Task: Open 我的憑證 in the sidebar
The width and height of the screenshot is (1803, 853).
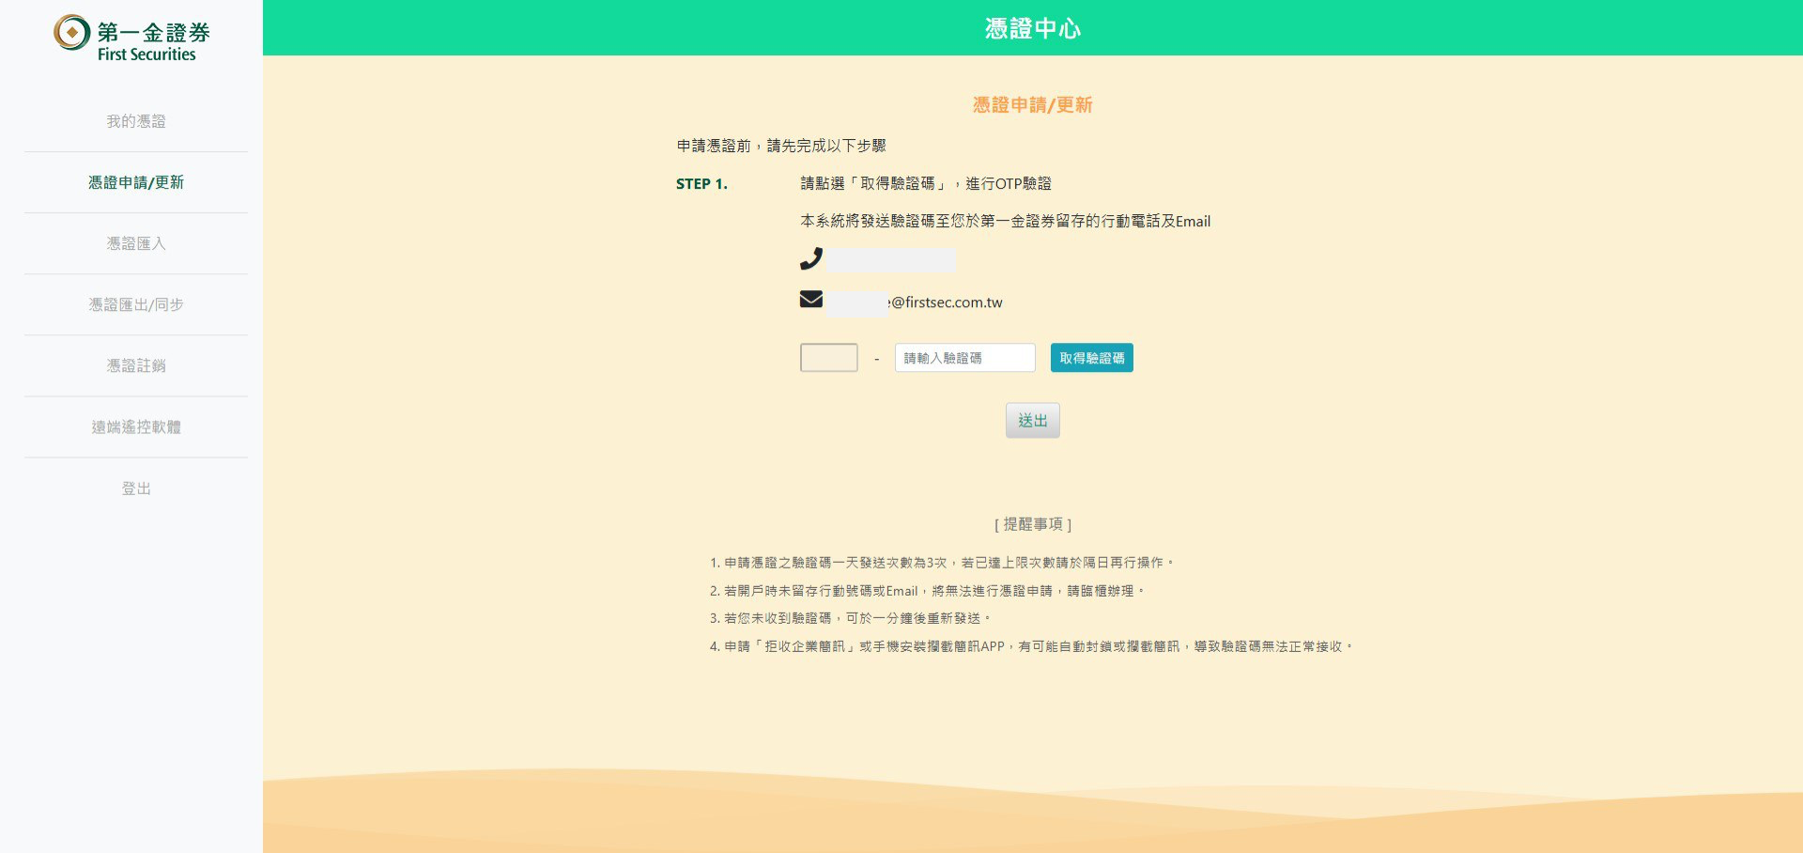Action: click(x=136, y=121)
